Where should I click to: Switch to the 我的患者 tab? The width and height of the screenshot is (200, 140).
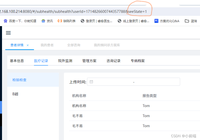point(47,45)
